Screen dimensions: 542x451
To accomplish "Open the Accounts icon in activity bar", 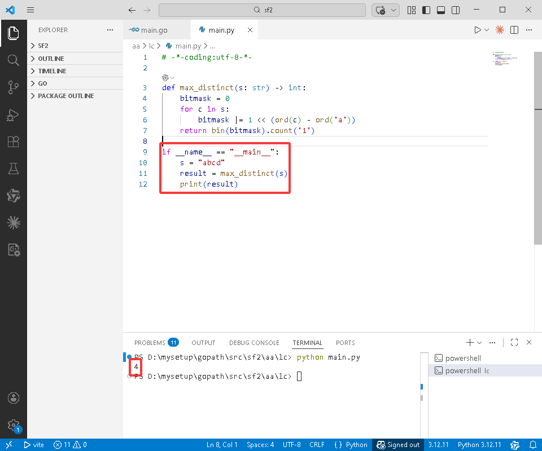I will coord(13,398).
